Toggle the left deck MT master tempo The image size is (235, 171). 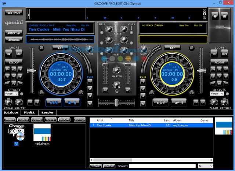[x=41, y=48]
